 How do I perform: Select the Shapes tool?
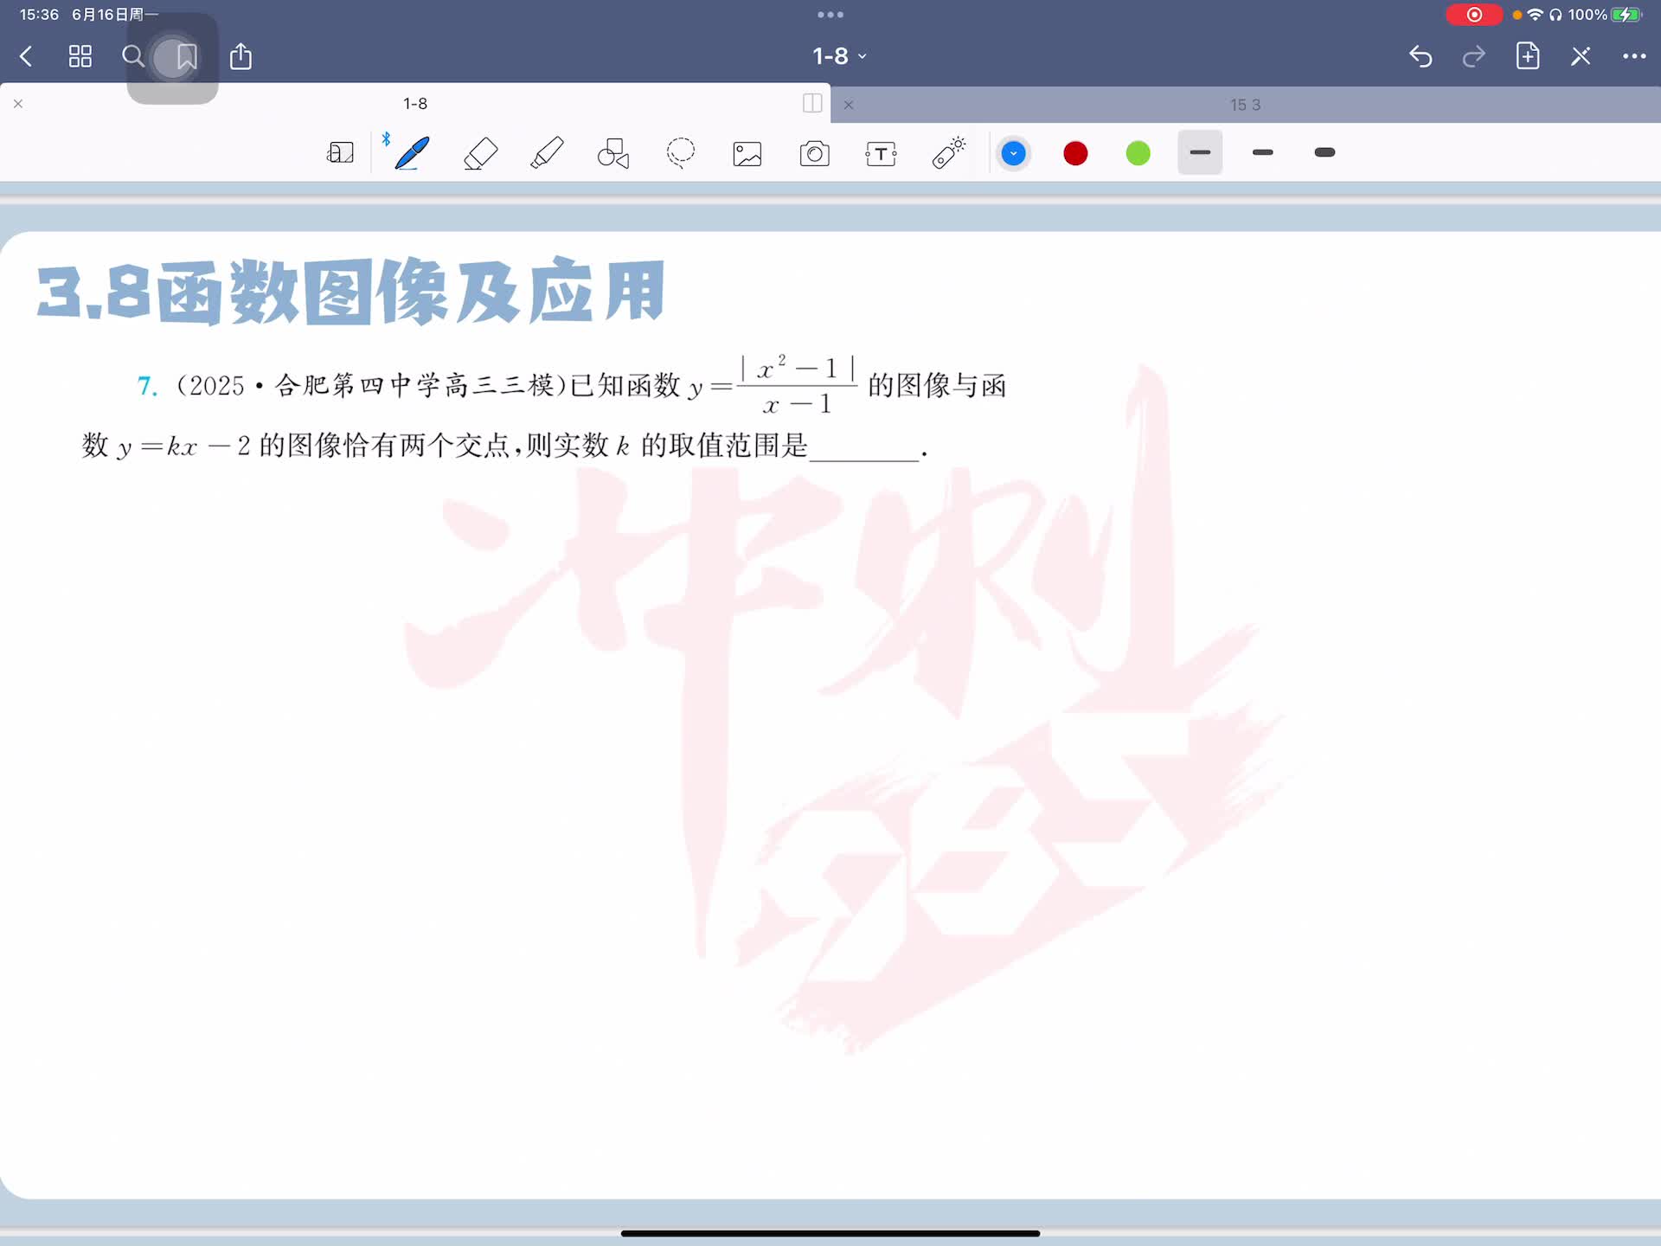click(x=613, y=153)
